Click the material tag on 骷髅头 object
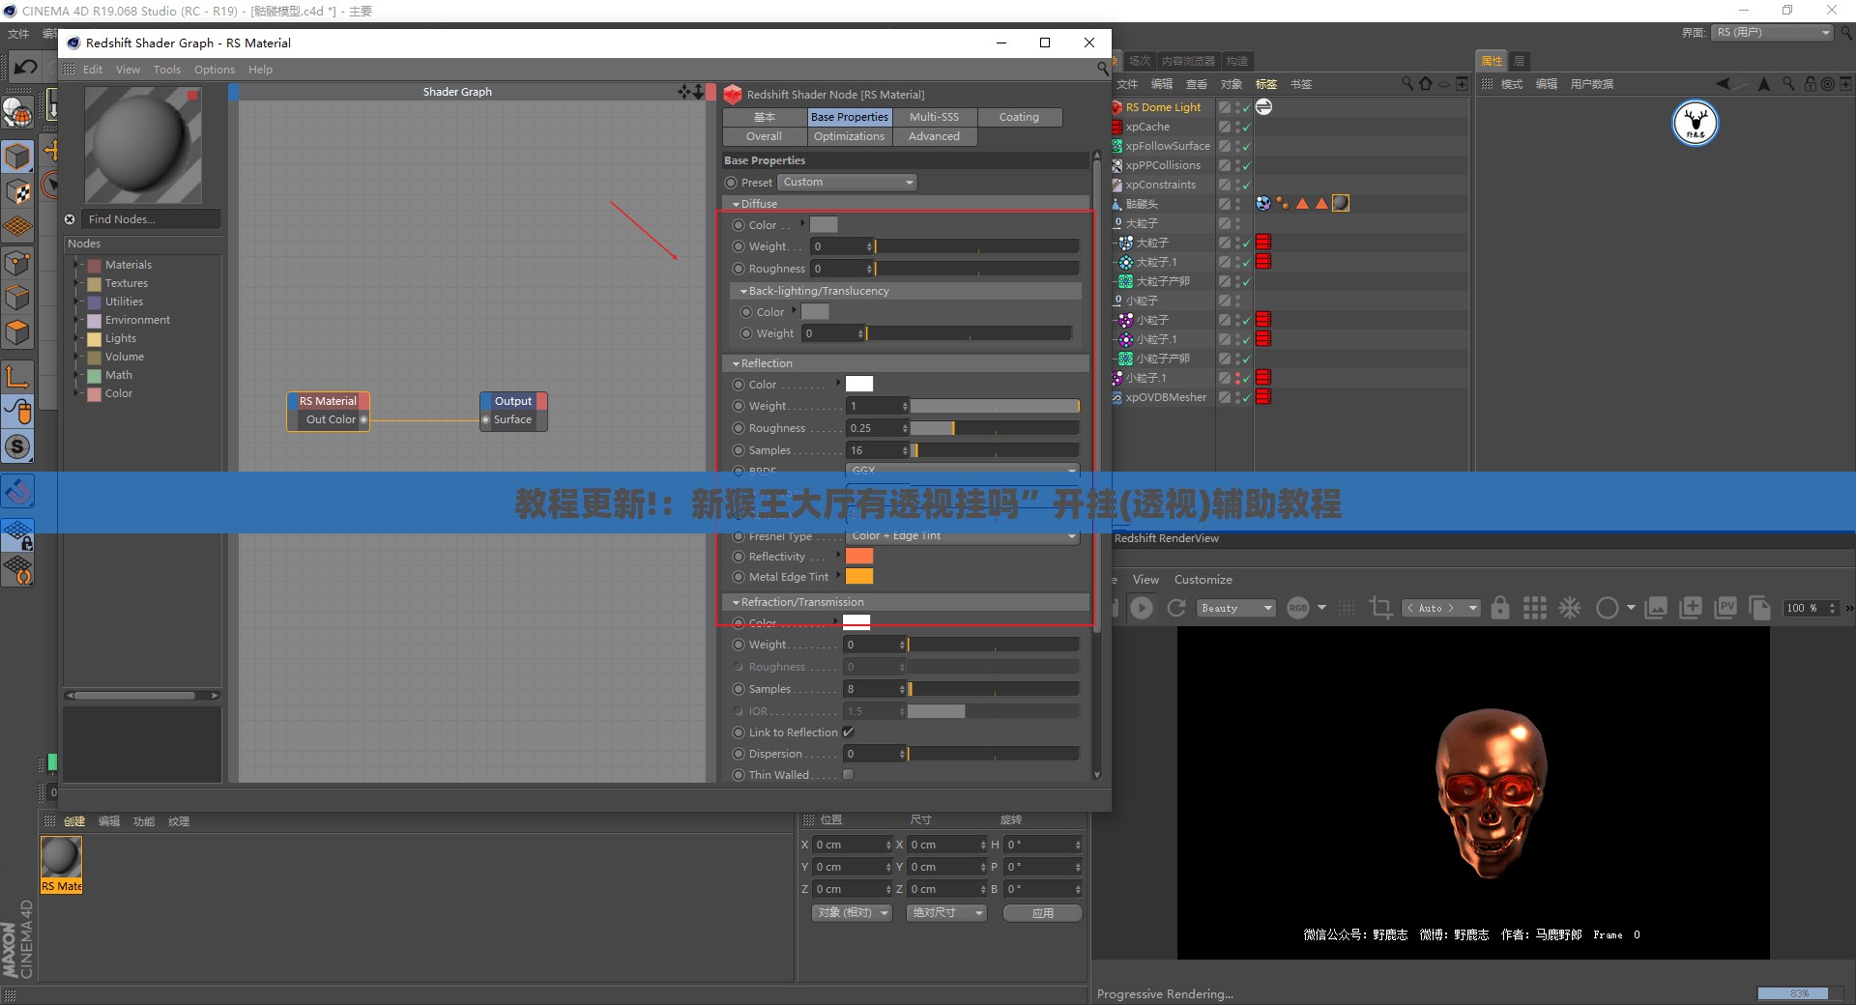Viewport: 1856px width, 1005px height. (1341, 203)
